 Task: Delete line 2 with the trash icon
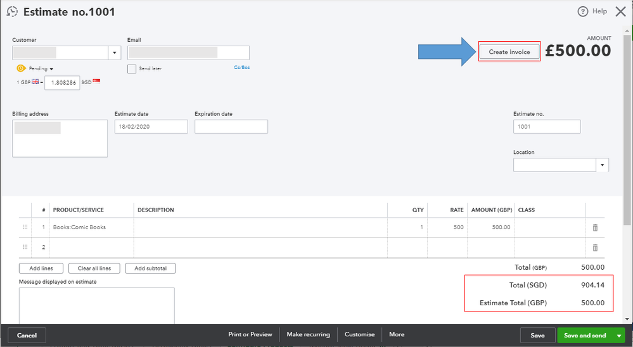(x=594, y=248)
